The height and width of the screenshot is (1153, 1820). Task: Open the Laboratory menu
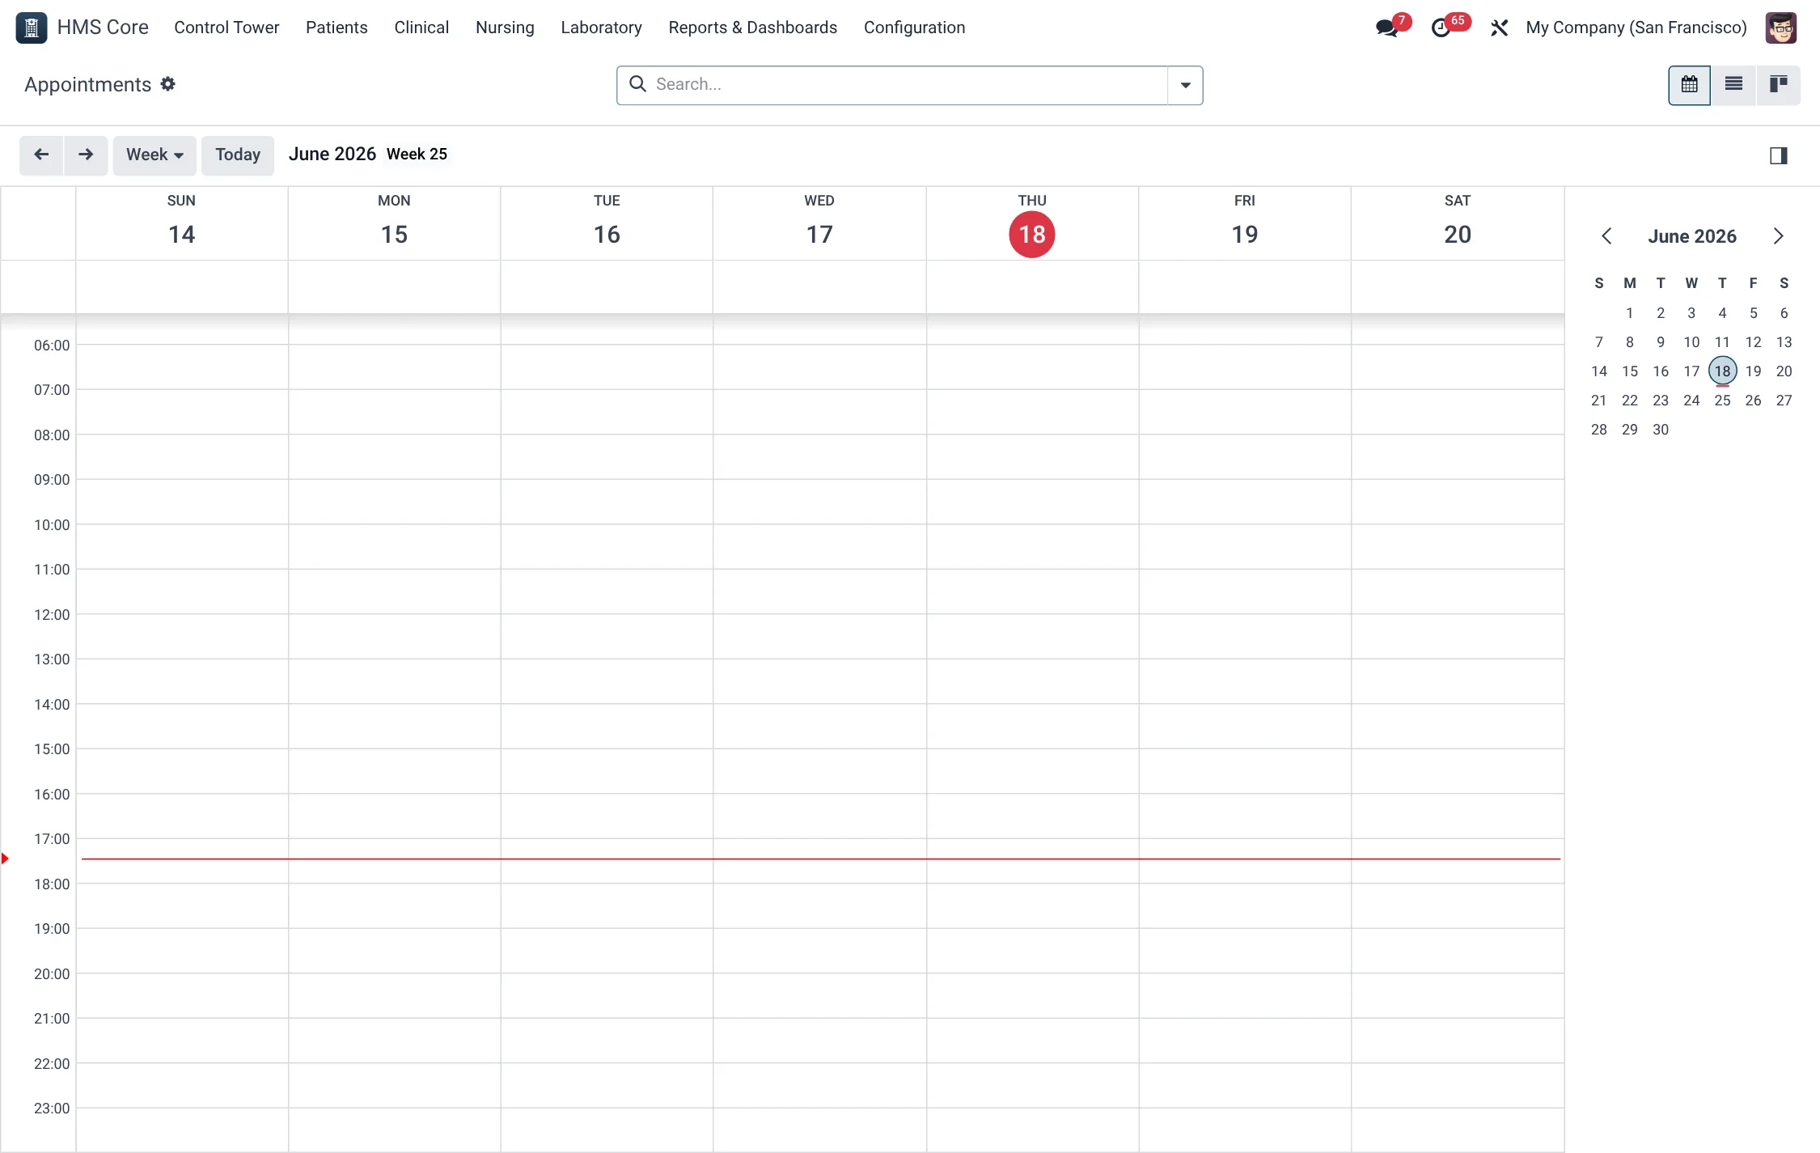(601, 28)
